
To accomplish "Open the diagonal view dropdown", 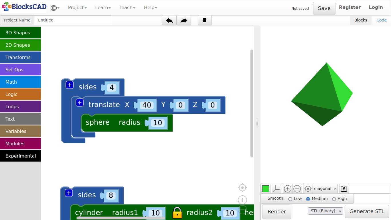I will (x=325, y=189).
